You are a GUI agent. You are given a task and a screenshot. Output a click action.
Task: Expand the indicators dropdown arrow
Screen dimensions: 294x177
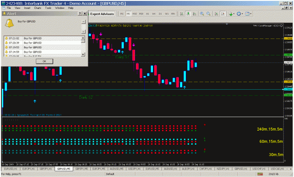tap(234, 14)
